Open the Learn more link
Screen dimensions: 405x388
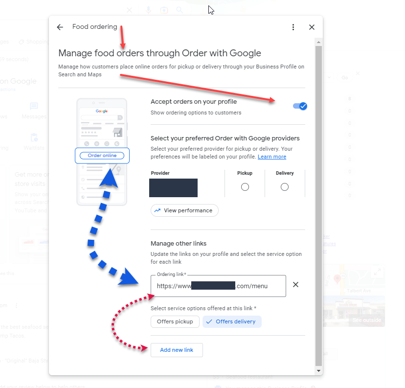[272, 157]
